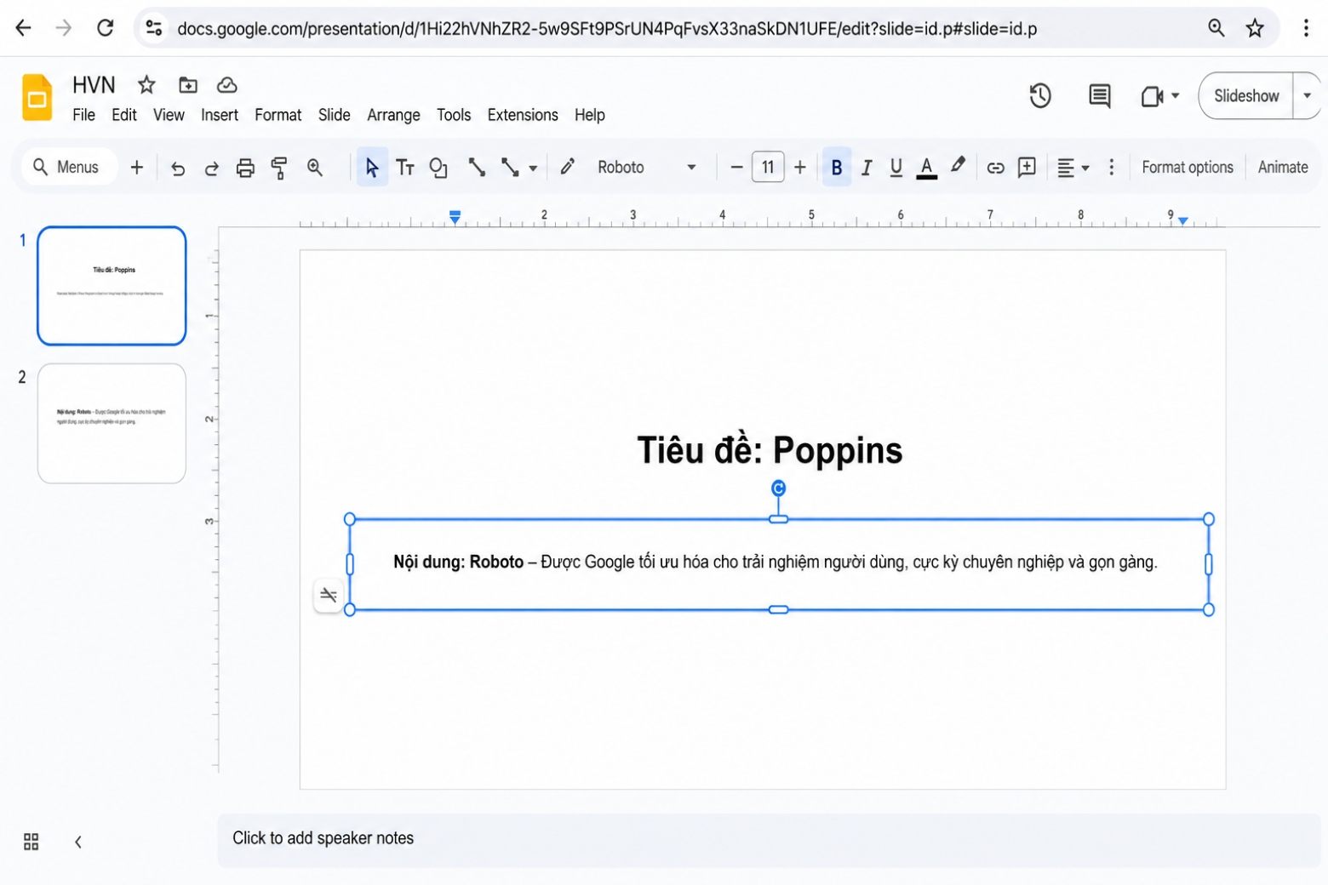Open the View menu
The image size is (1328, 885).
coord(169,115)
